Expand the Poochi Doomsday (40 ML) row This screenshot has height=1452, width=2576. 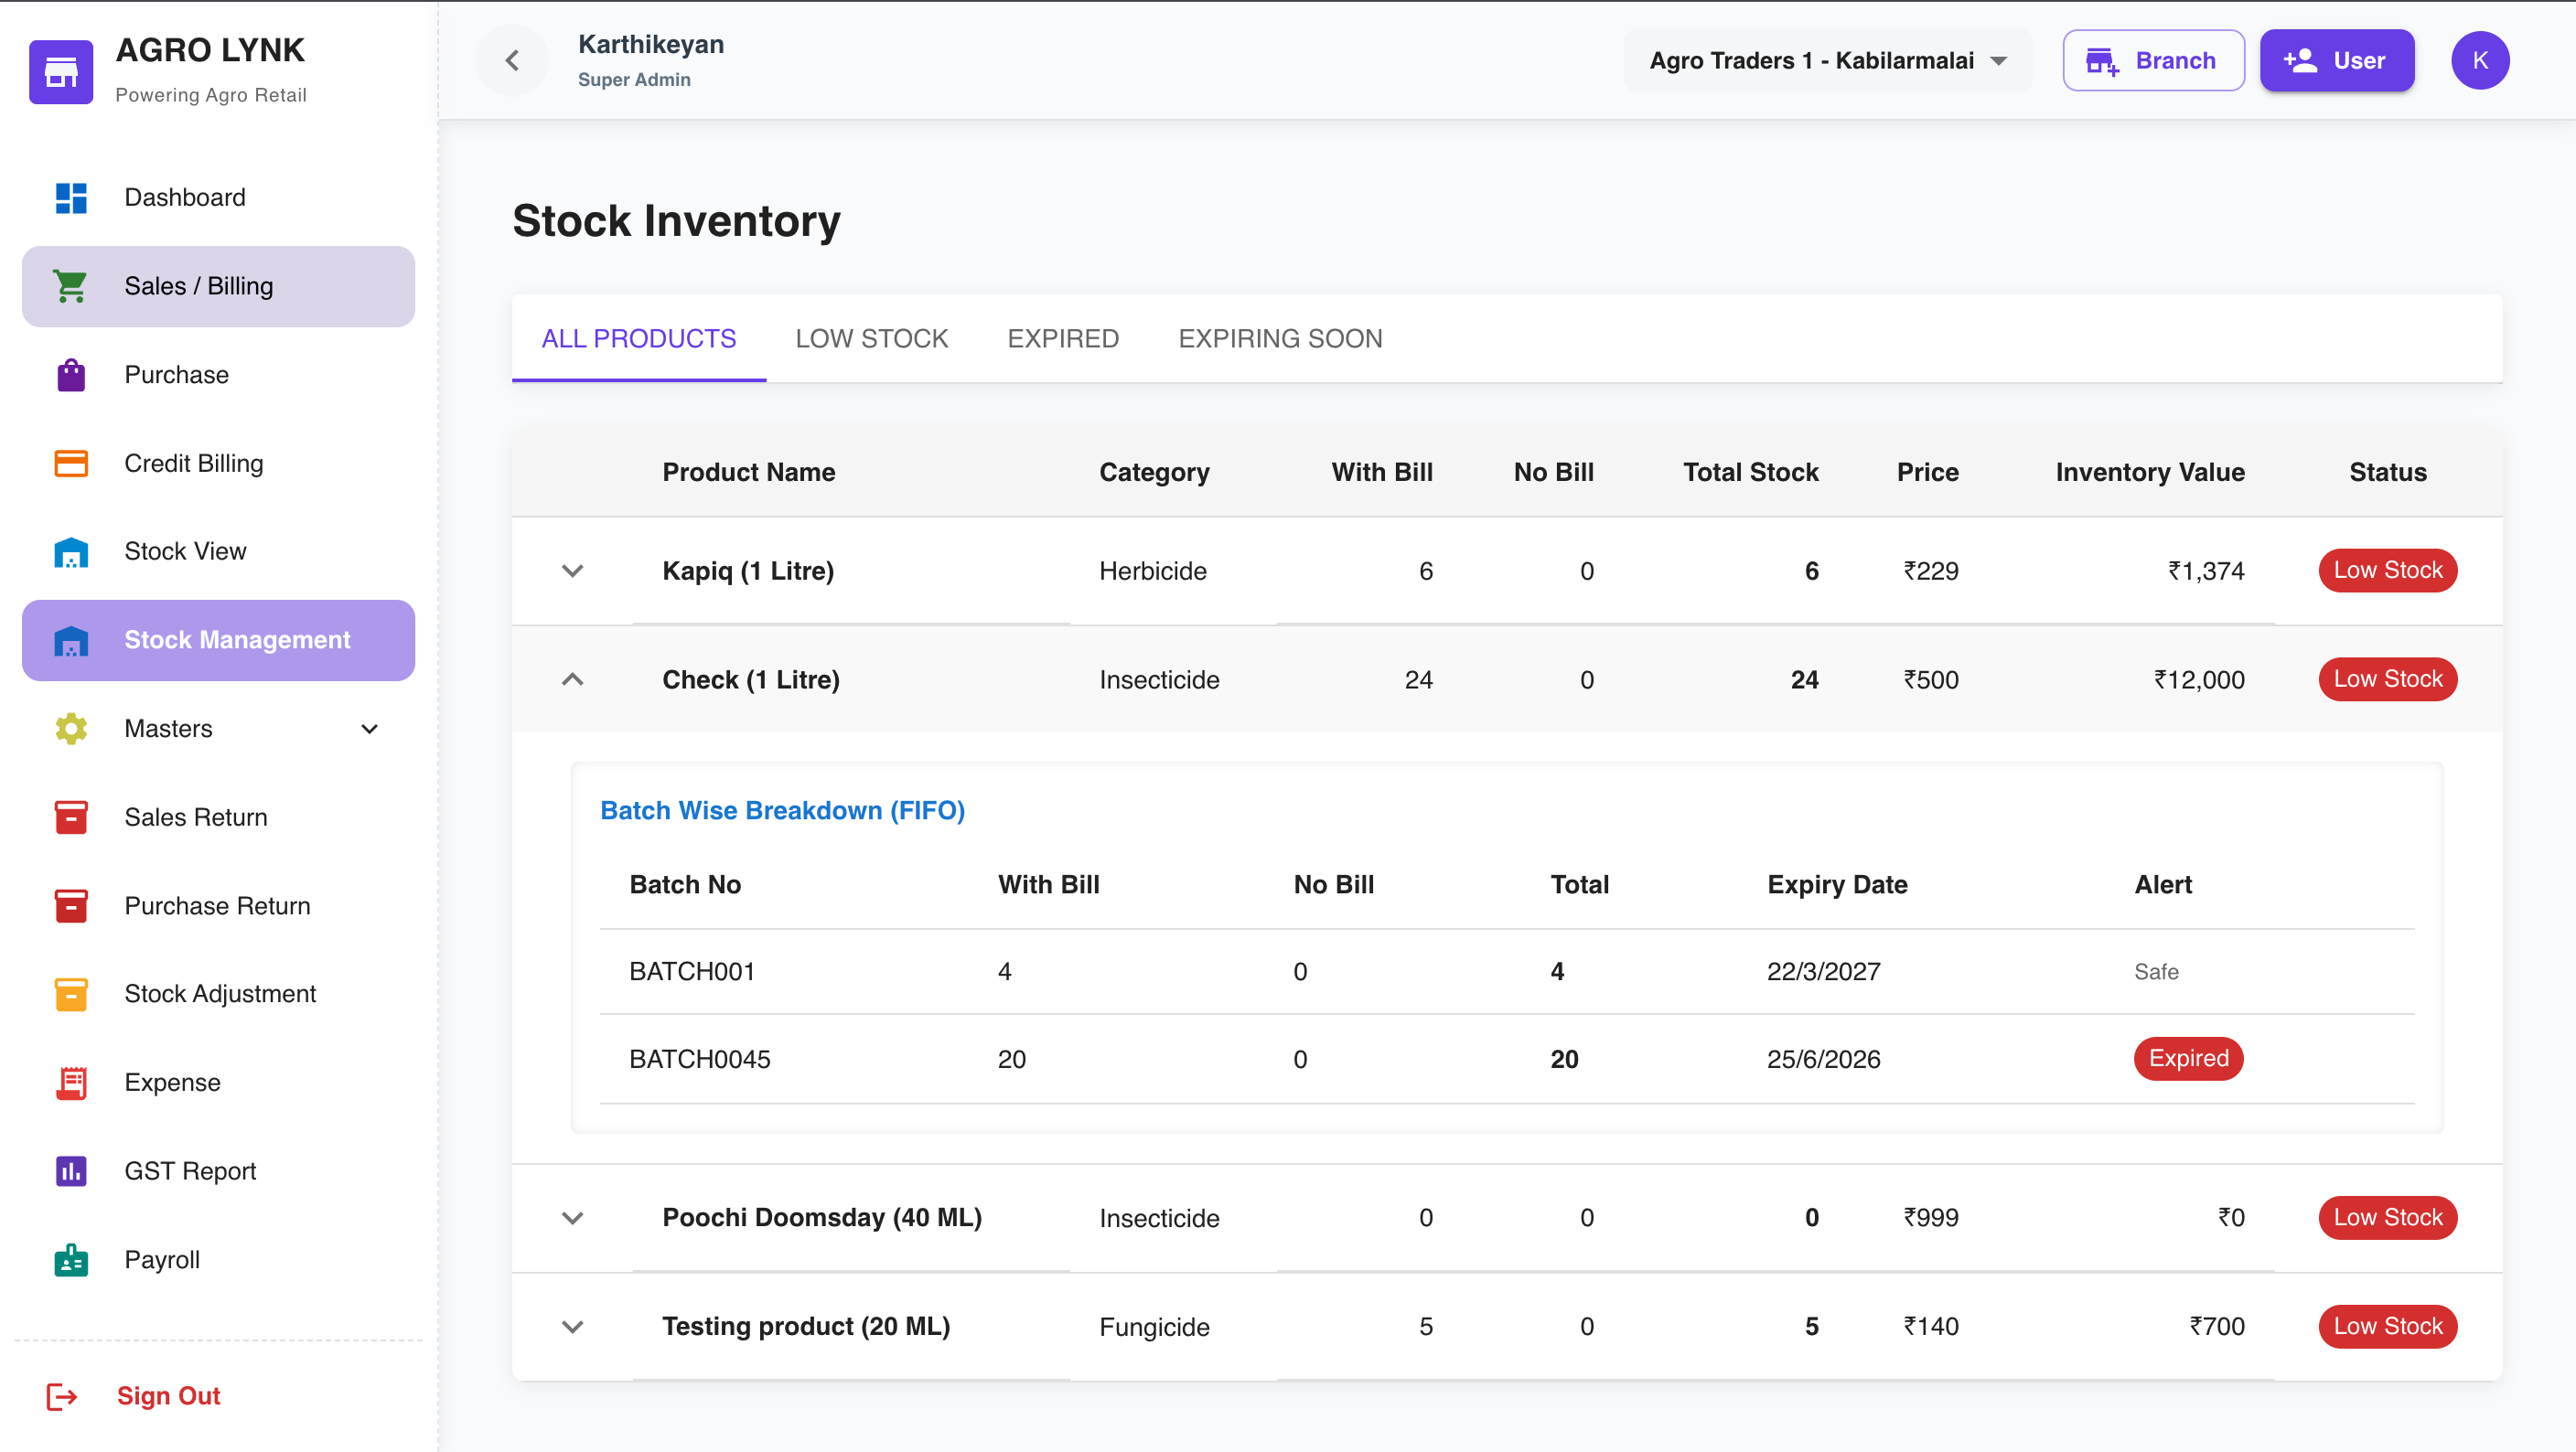(572, 1218)
